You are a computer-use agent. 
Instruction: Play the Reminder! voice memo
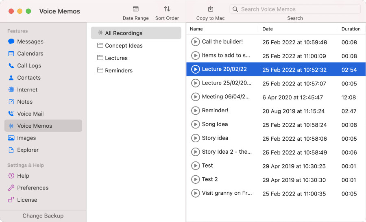coord(195,111)
